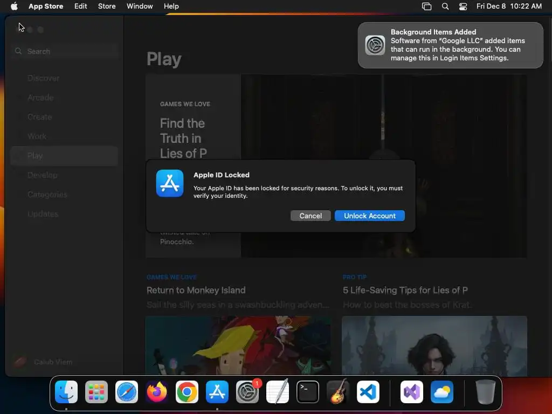Open Launchpad from the Dock
Image resolution: width=552 pixels, height=414 pixels.
[96, 392]
